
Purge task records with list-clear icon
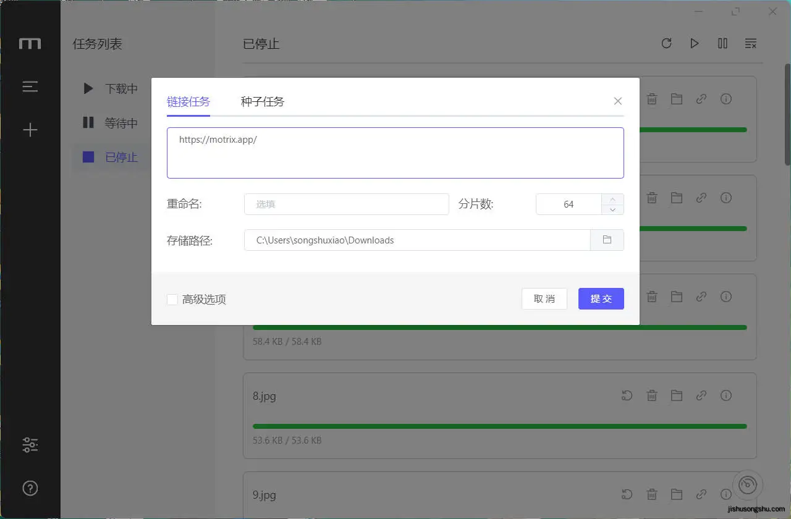[x=751, y=43]
